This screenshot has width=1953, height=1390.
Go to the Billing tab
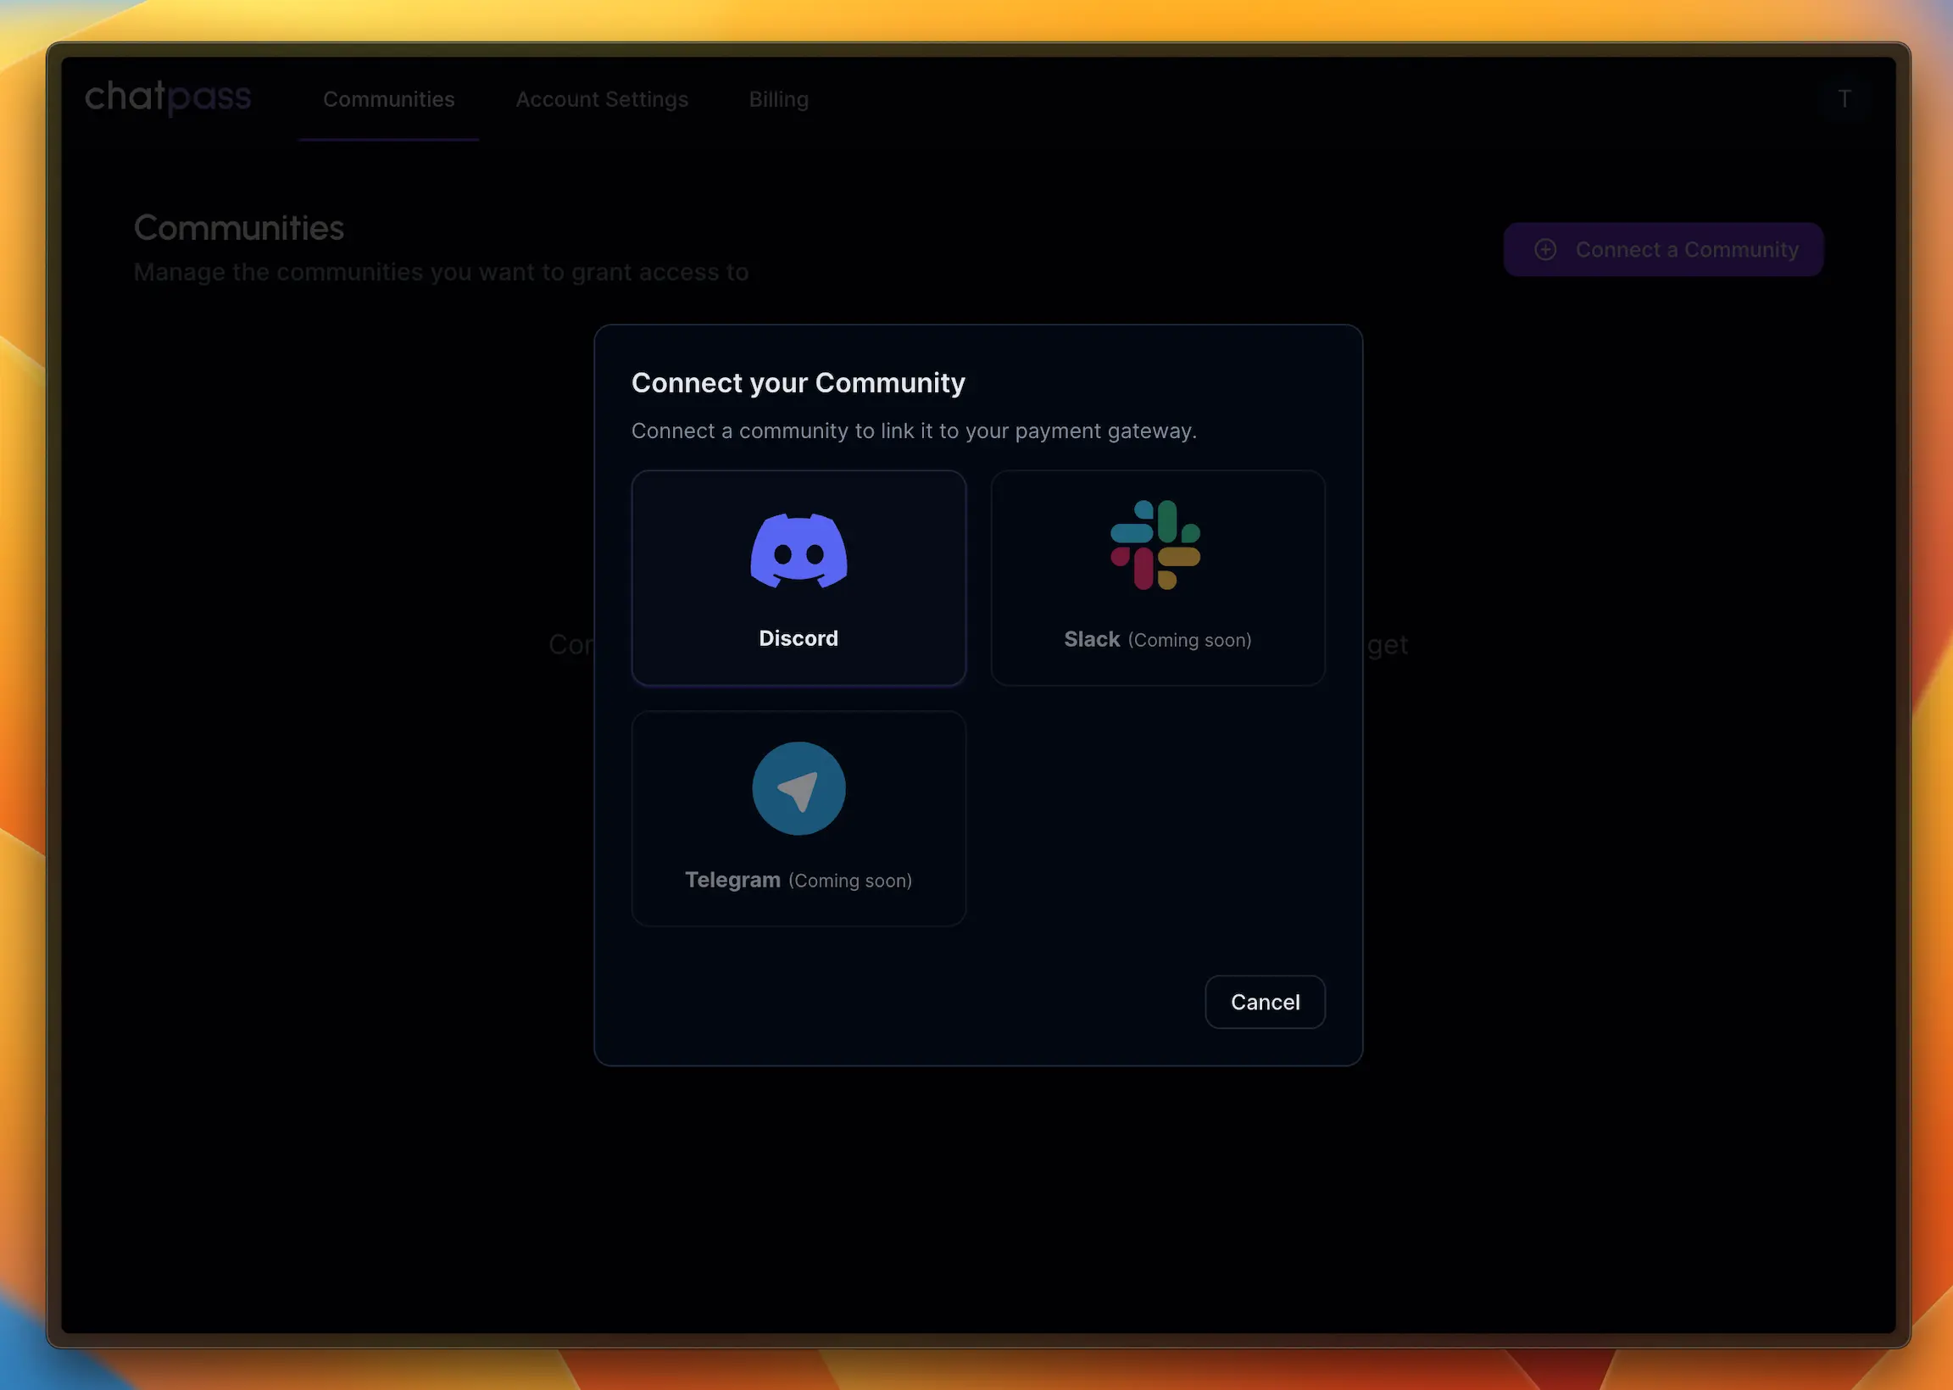(x=779, y=99)
